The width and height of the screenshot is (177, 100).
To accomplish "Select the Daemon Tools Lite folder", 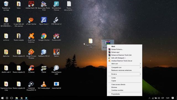I will pyautogui.click(x=90, y=43).
